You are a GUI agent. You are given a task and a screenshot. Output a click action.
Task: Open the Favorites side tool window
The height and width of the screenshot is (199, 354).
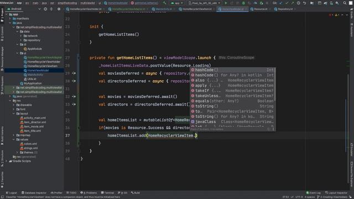coord(2,180)
